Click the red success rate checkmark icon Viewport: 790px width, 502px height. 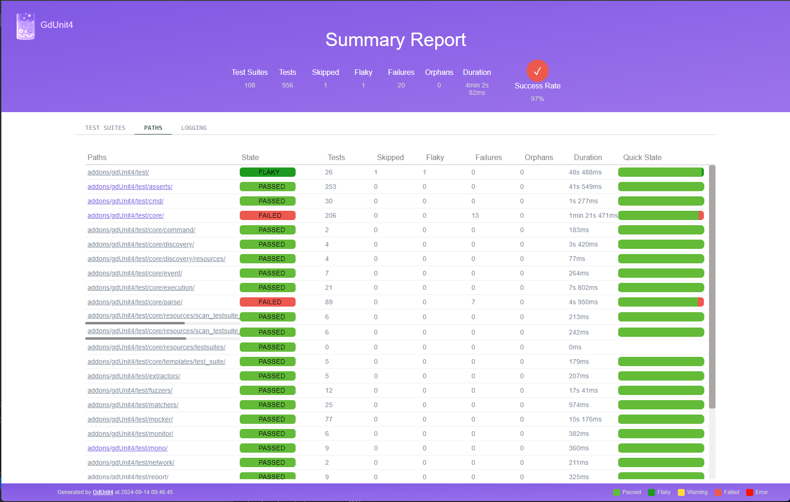pos(537,71)
